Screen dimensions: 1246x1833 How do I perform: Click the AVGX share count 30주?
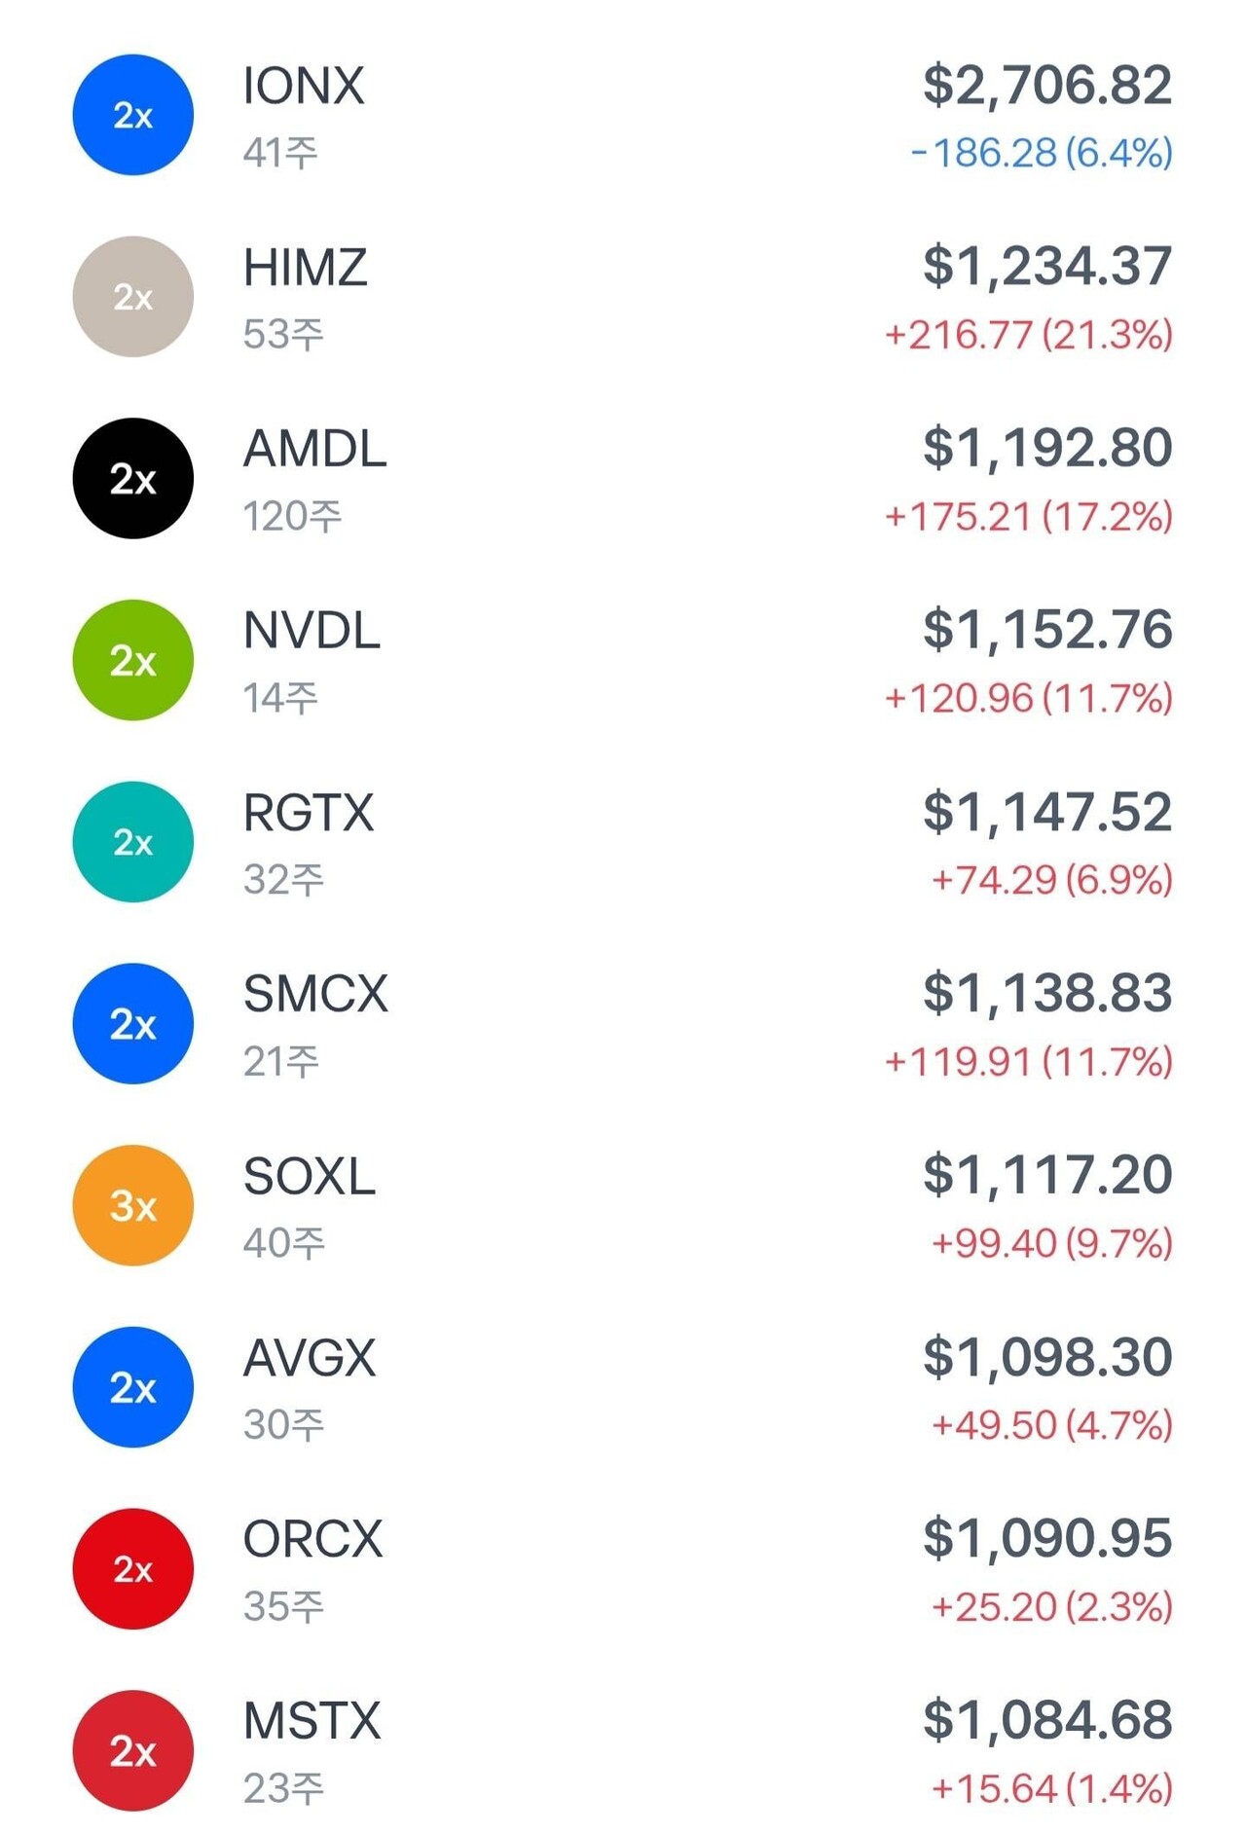(x=283, y=1425)
